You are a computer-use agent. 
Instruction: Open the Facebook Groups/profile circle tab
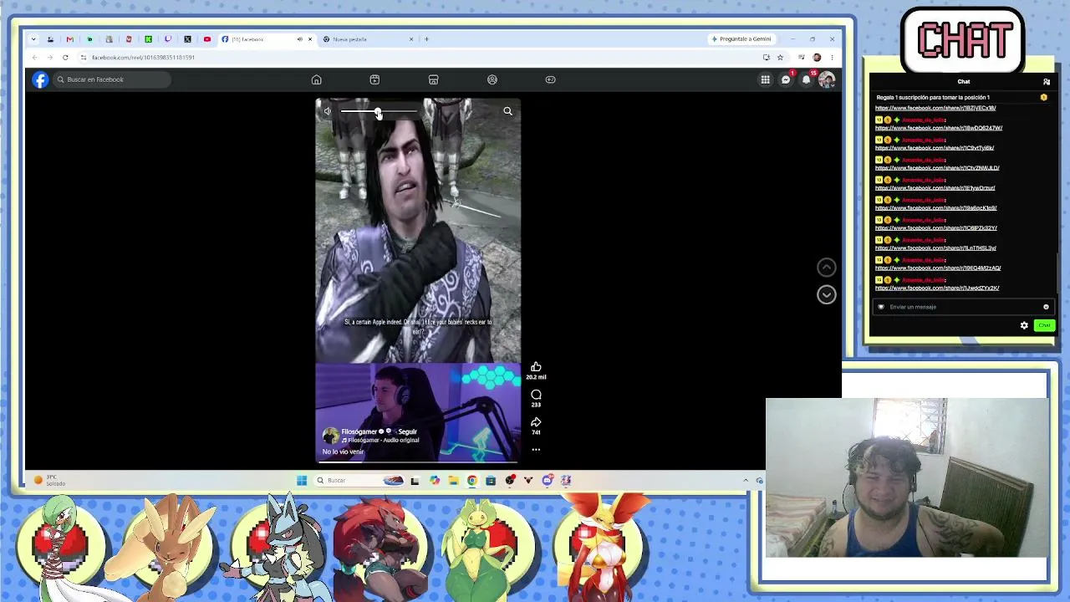tap(492, 79)
